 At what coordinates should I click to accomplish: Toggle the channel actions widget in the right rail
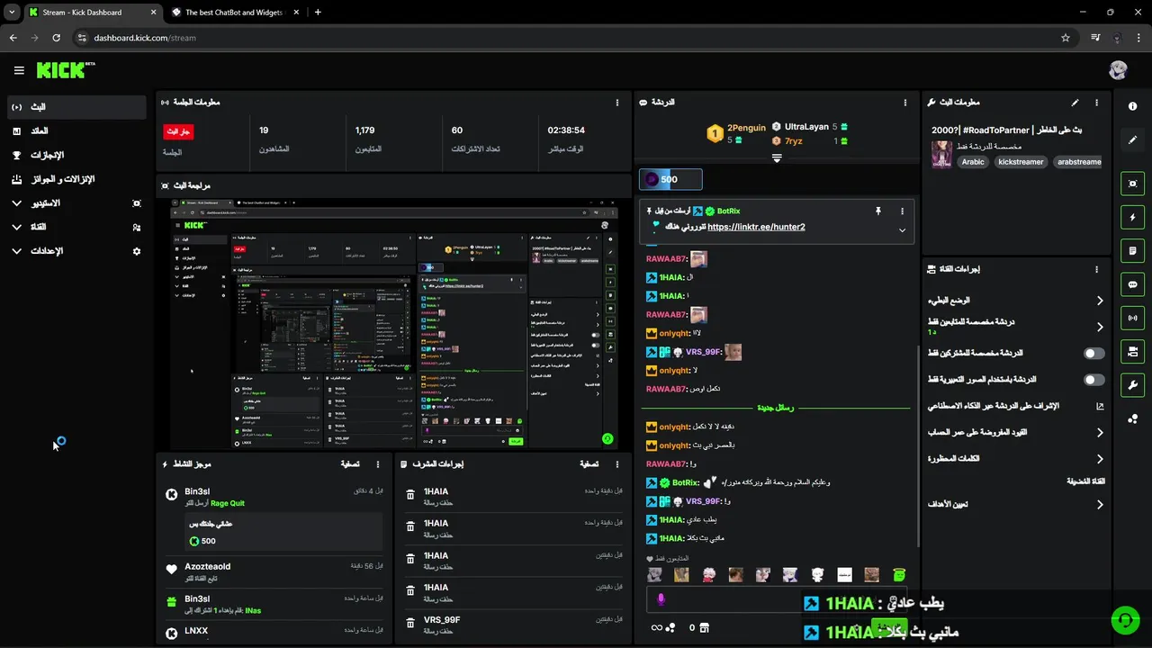1132,351
